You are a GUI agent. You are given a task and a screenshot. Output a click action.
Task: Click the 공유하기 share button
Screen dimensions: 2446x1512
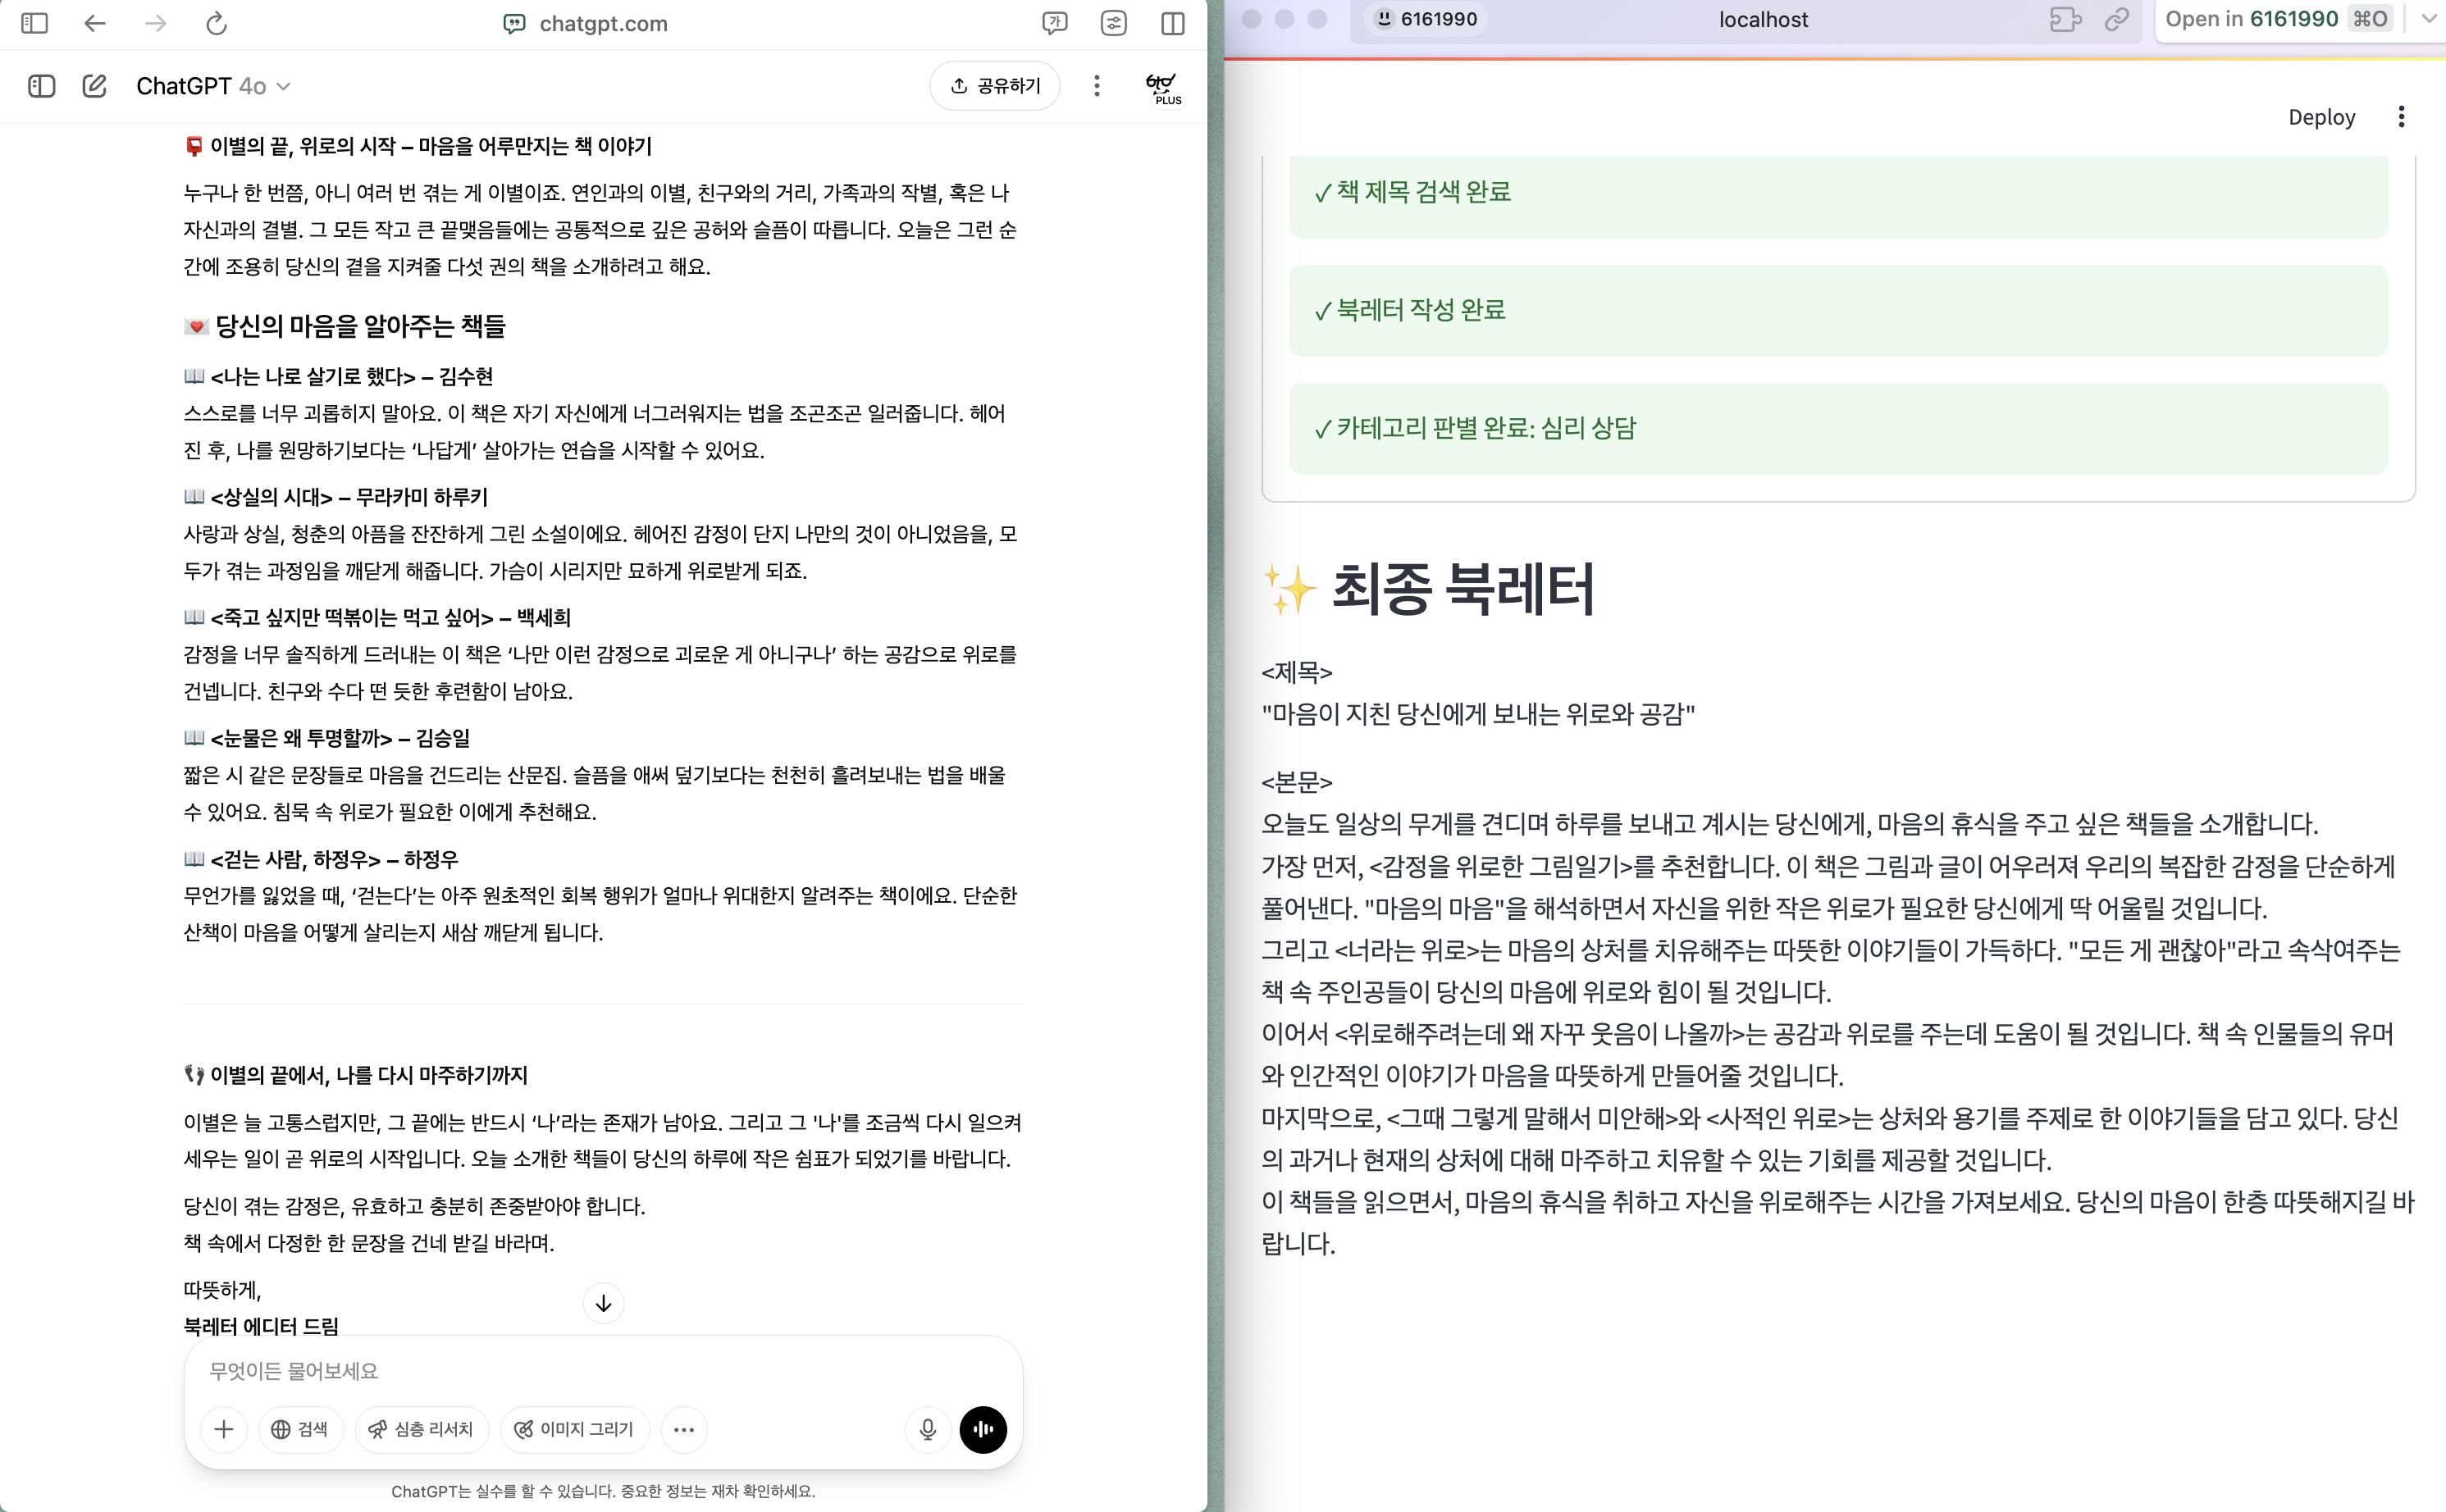pyautogui.click(x=994, y=86)
